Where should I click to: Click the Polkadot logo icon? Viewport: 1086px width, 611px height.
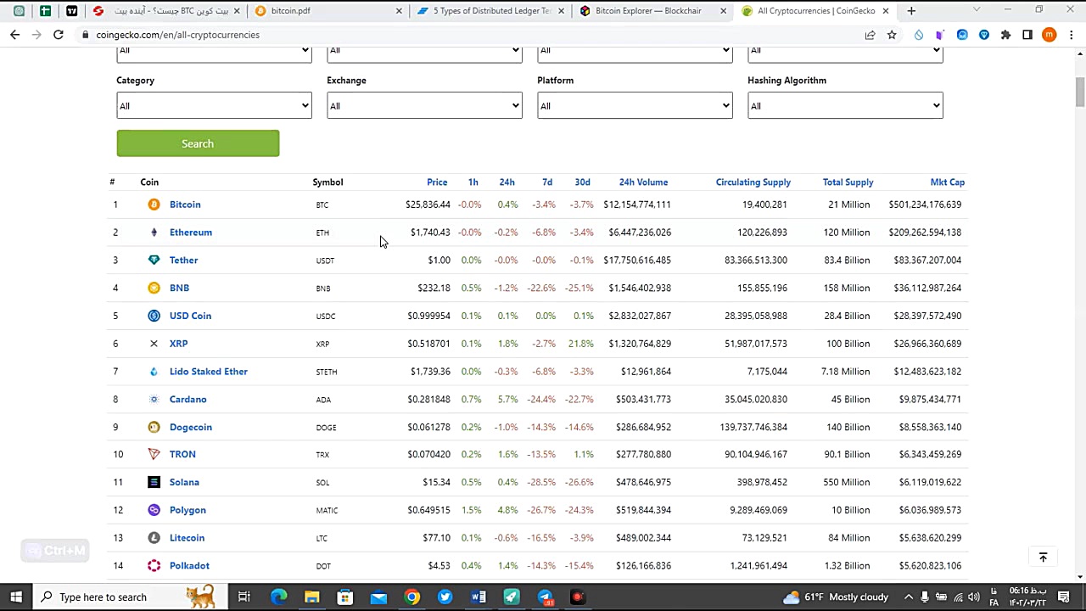coord(154,566)
